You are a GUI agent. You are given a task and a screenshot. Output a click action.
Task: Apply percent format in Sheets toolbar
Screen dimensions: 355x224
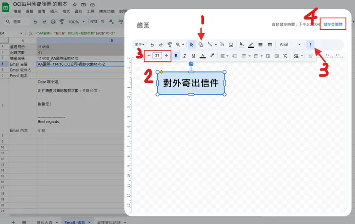[x=103, y=22]
